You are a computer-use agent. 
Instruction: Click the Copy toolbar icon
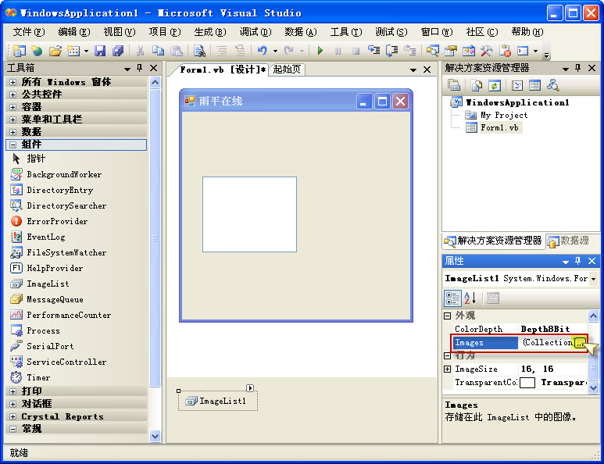click(x=159, y=51)
